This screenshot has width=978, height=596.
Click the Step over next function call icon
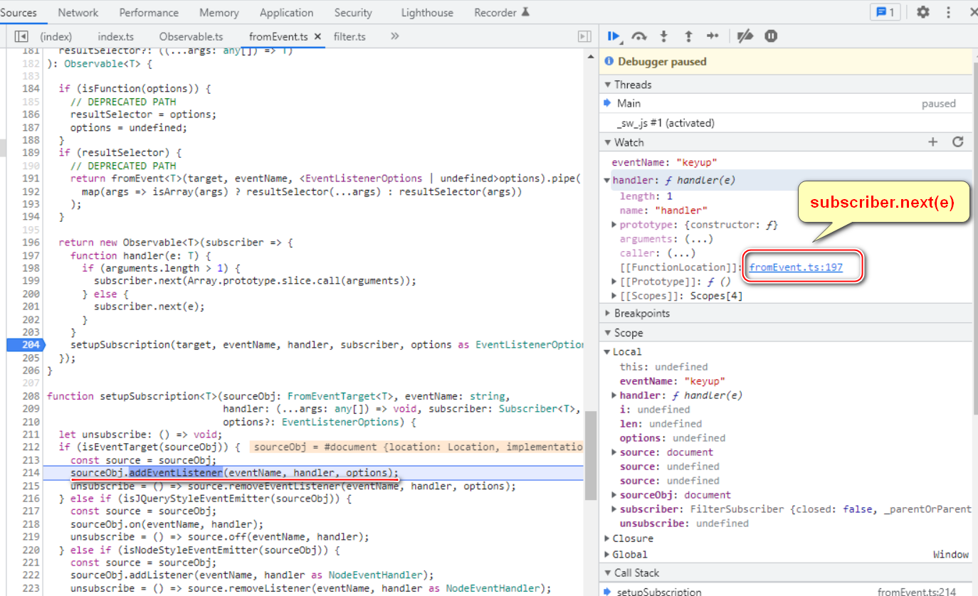coord(639,36)
